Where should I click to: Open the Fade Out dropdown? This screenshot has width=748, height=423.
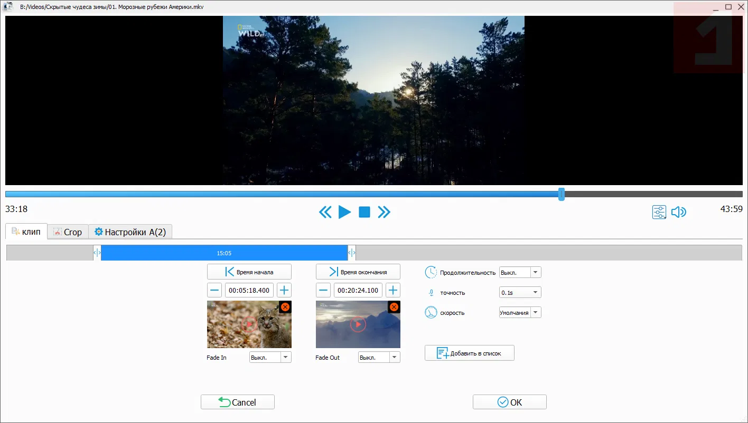tap(379, 358)
